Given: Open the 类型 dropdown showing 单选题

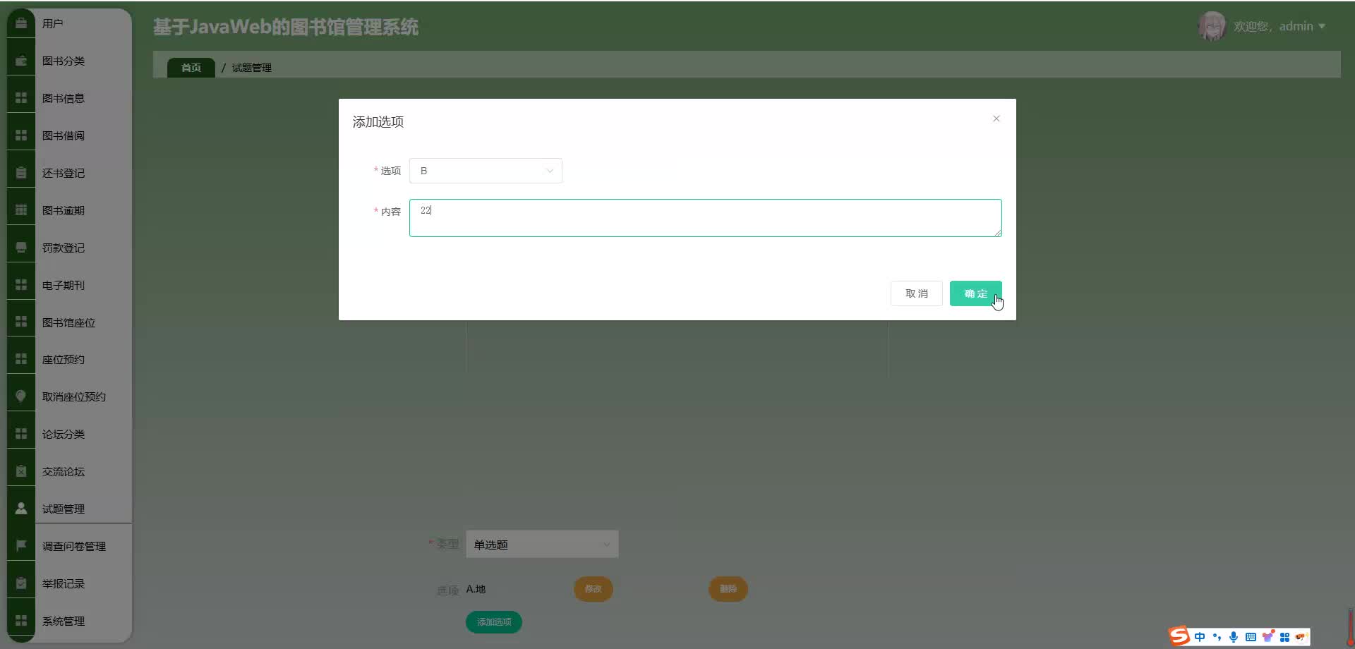Looking at the screenshot, I should tap(541, 544).
